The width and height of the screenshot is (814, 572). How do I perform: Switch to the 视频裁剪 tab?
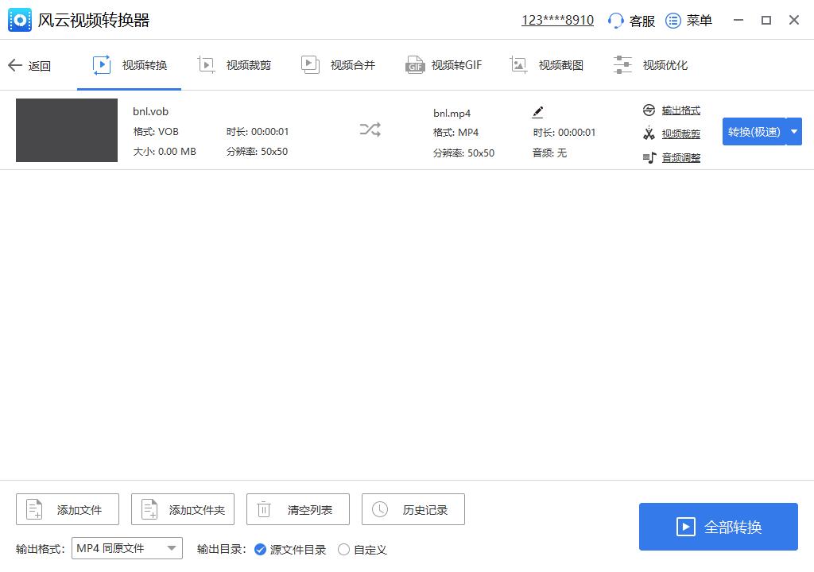pos(234,64)
